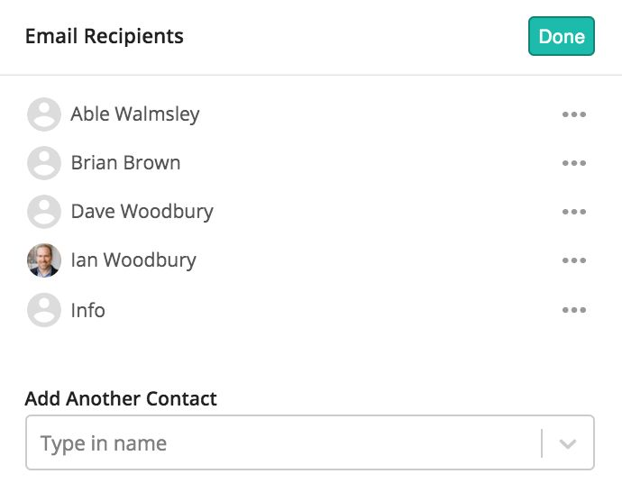
Task: Select the Able Walmsley recipient name
Action: (x=135, y=114)
